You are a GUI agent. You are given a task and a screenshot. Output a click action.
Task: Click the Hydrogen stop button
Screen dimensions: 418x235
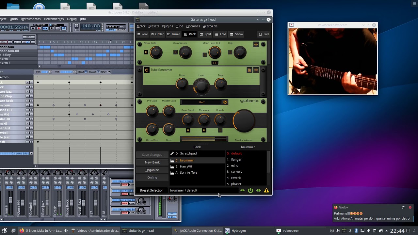click(52, 28)
